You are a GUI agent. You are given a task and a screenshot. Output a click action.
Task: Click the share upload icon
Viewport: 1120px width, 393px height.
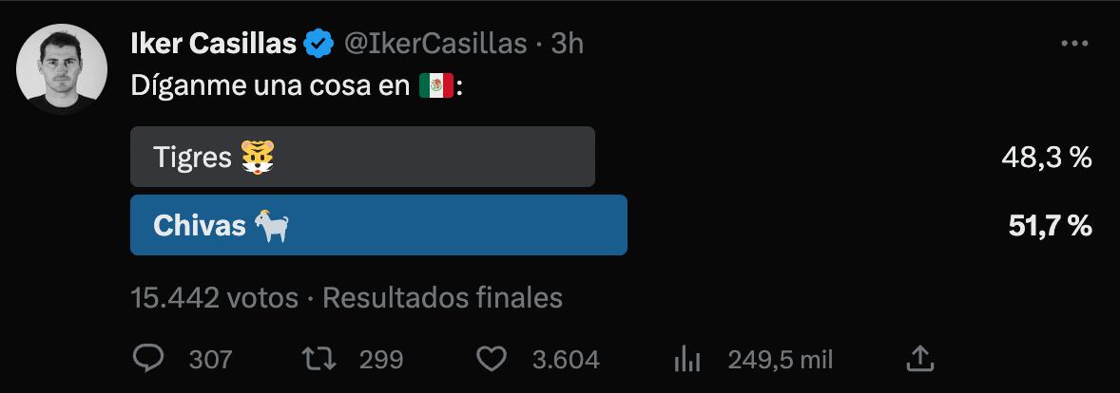918,360
